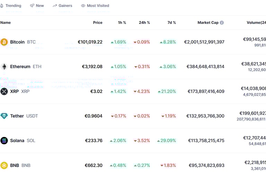Click XRP market cap €173,897,416,409
Viewport: 266px width, 177px height.
(x=206, y=92)
